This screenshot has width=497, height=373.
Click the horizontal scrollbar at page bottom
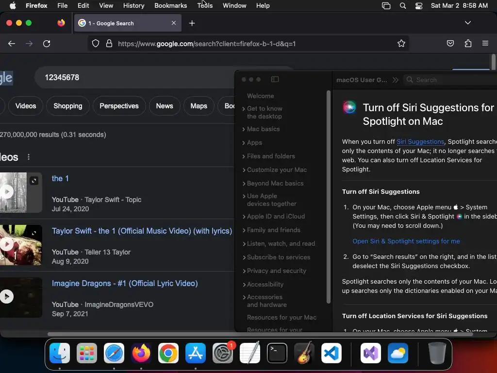(x=260, y=334)
